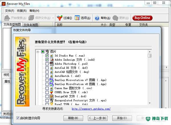
Task: Collapse the 图片 tree node
Action: point(38,52)
